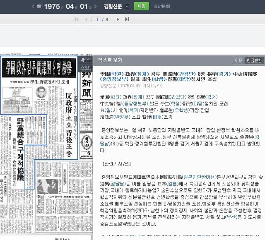The width and height of the screenshot is (265, 240).
Task: Go to the previous date arrow
Action: tap(33, 7)
